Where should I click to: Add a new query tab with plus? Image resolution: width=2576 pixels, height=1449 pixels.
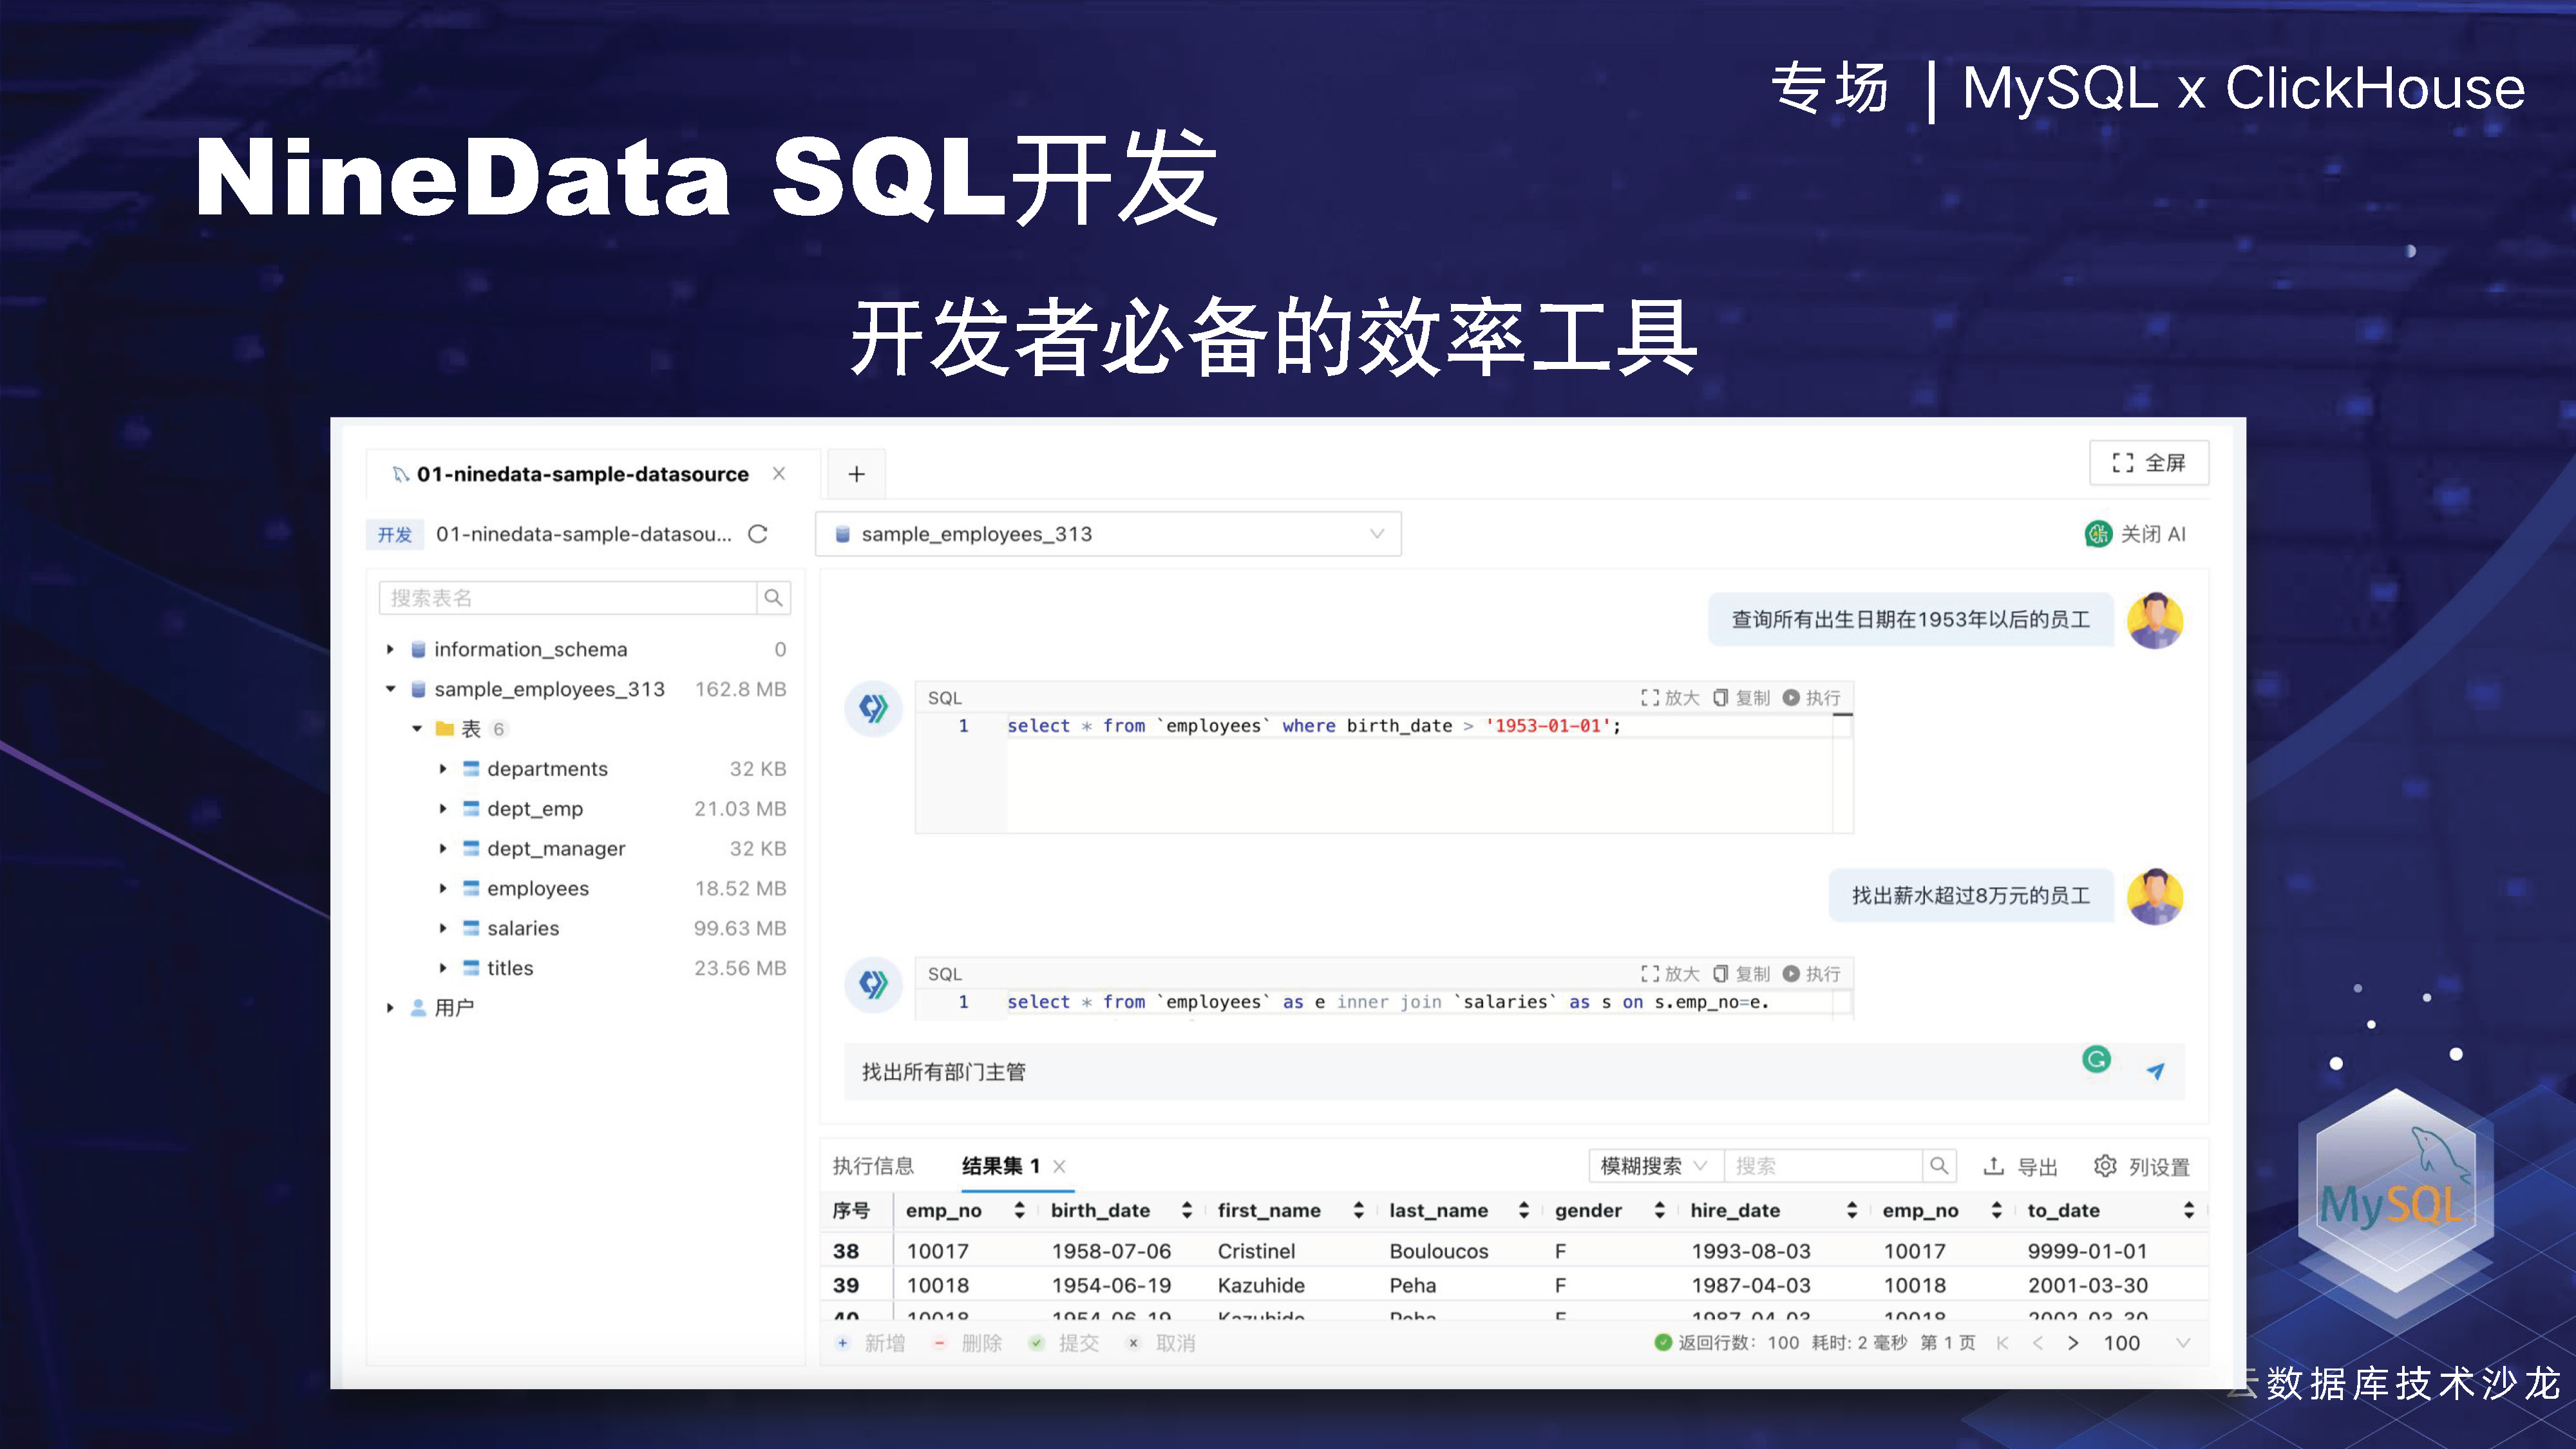856,475
